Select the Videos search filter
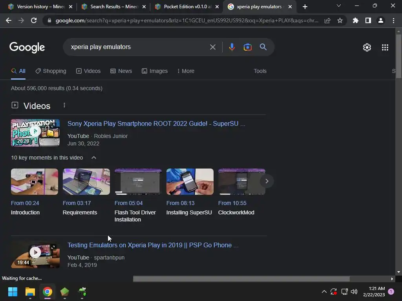The image size is (402, 301). 88,71
